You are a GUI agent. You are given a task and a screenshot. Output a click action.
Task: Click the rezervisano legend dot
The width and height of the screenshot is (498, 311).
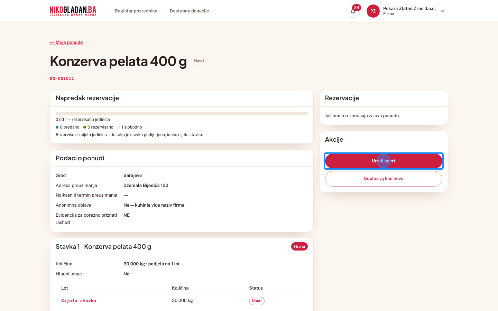click(85, 127)
